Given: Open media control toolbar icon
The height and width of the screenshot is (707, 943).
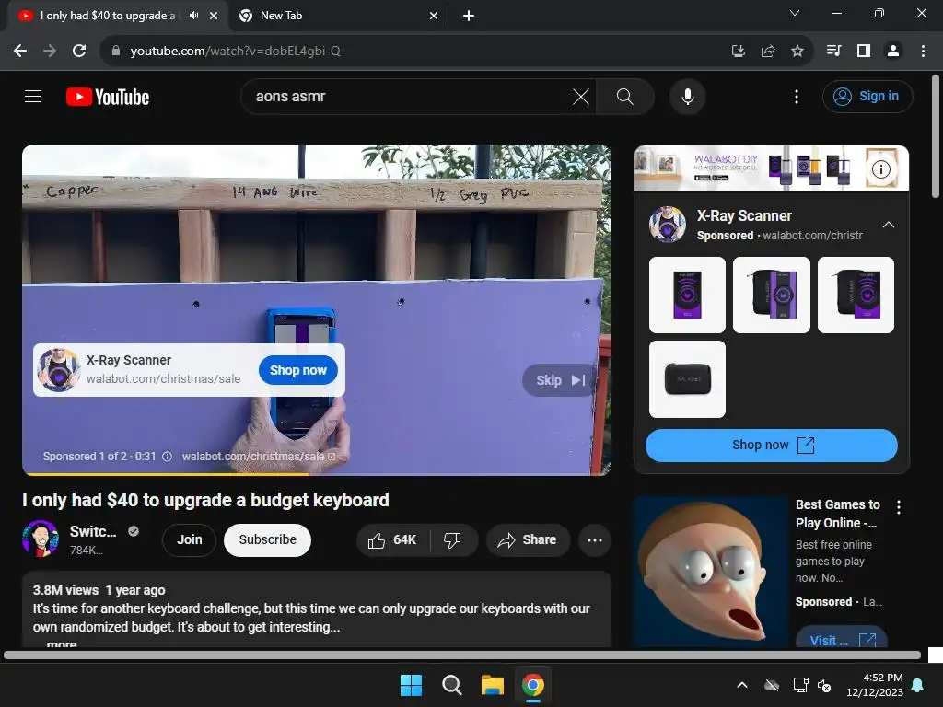Looking at the screenshot, I should pos(833,51).
